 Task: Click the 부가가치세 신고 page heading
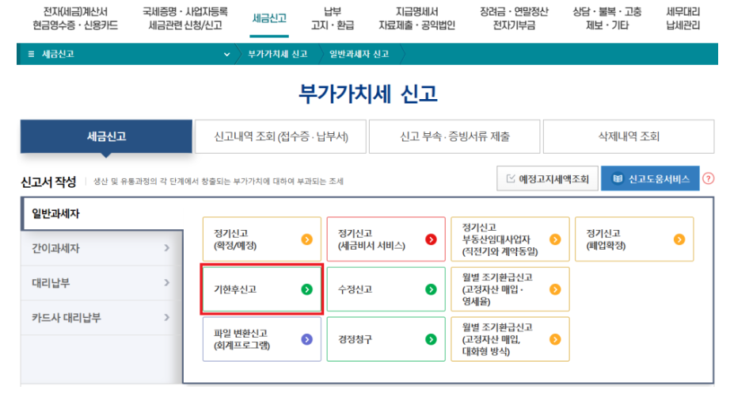pyautogui.click(x=368, y=94)
